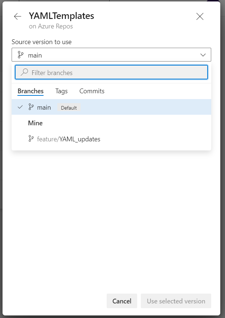Go back using the left arrow icon
This screenshot has height=318, width=225.
(x=17, y=16)
